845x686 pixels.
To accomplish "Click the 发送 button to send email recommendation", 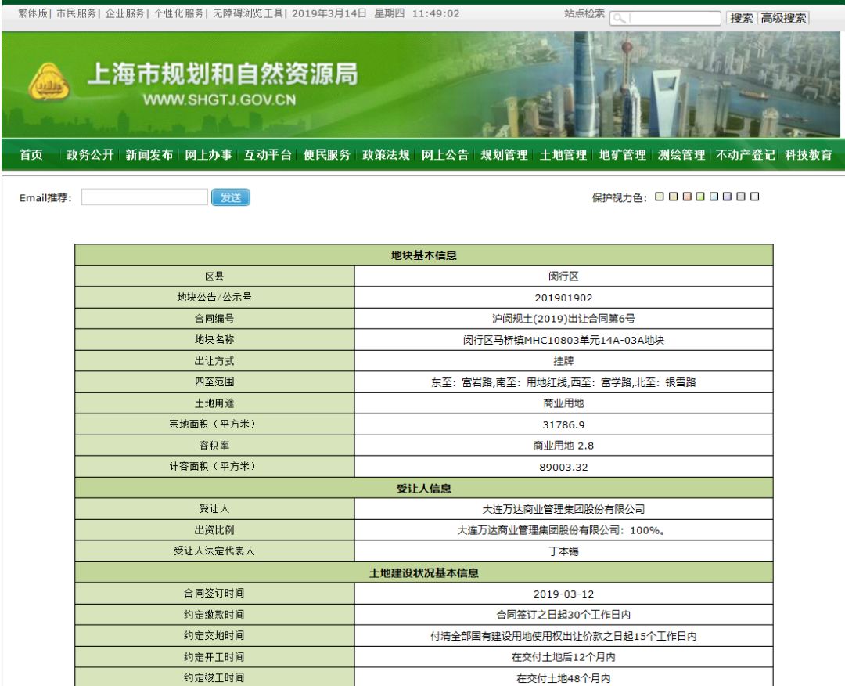I will coord(231,197).
